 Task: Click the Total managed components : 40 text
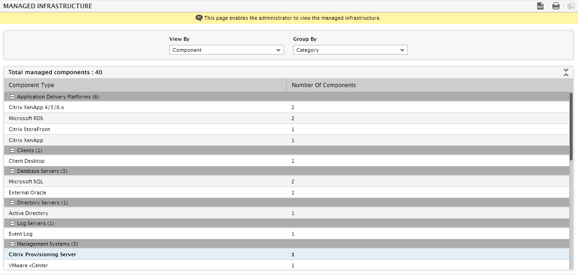(56, 72)
